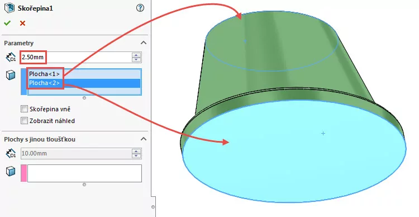Edit the 2.50mm thickness field
This screenshot has width=419, height=217.
(75, 57)
